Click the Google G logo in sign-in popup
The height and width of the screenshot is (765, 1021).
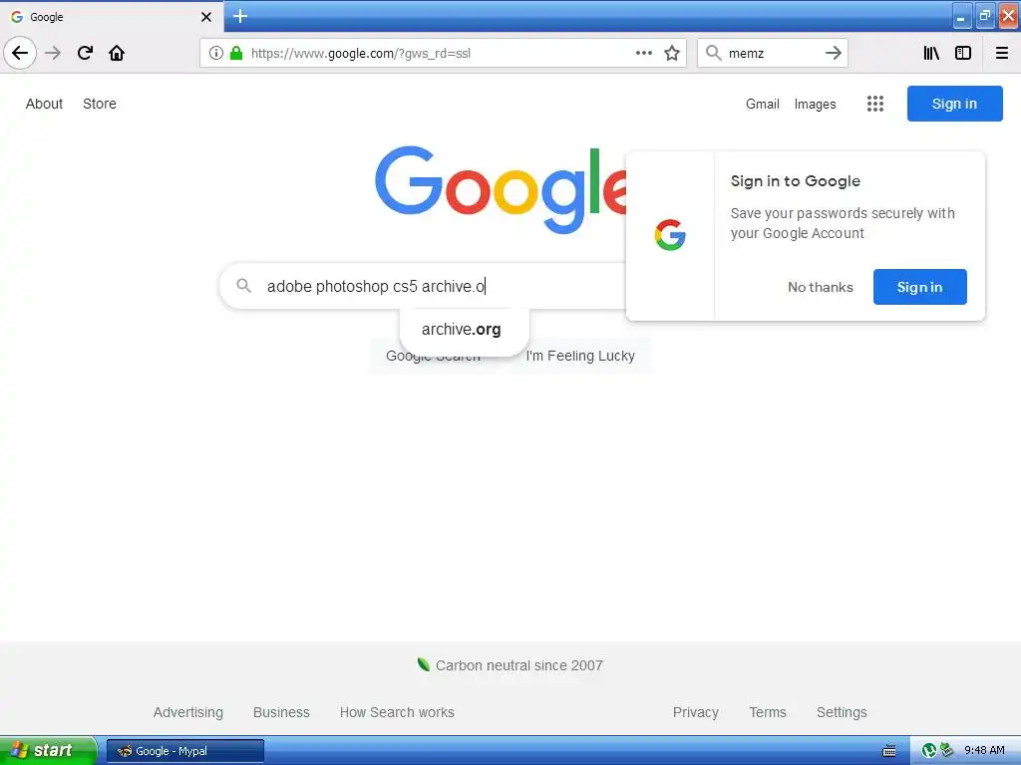click(x=670, y=235)
